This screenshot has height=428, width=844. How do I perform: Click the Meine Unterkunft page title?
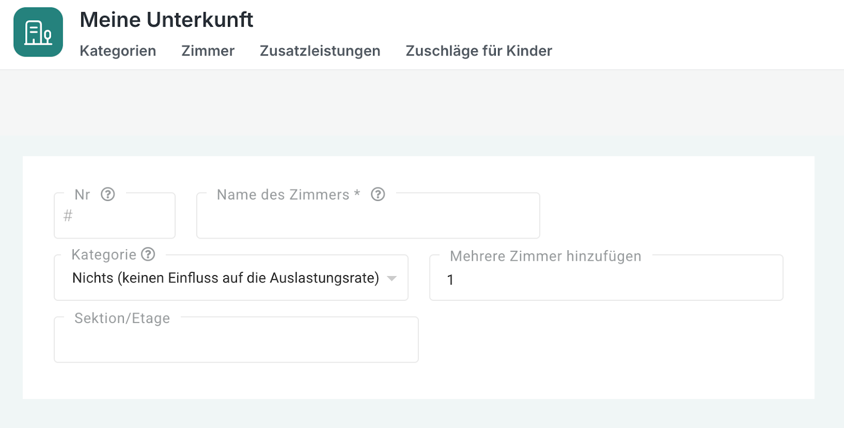coord(167,20)
